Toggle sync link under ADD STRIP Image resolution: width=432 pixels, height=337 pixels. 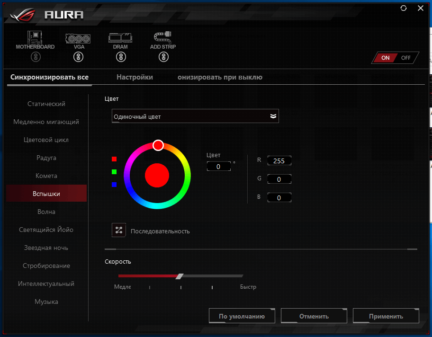[x=163, y=57]
